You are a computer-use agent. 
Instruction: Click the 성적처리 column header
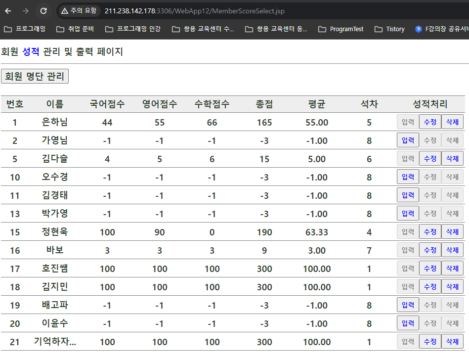tap(430, 104)
